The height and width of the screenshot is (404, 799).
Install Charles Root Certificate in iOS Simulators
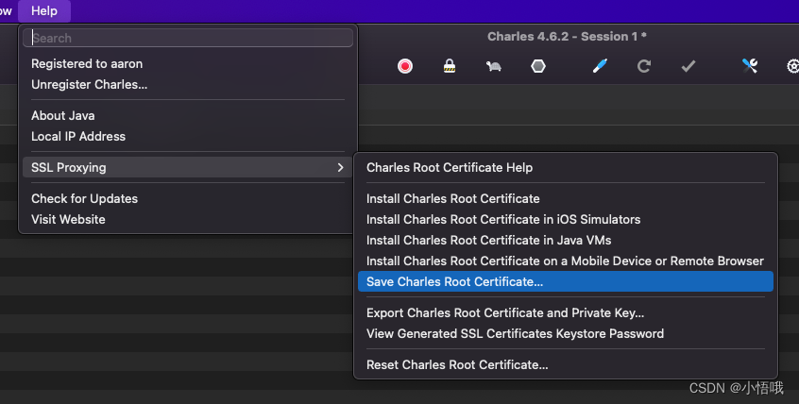tap(566, 220)
